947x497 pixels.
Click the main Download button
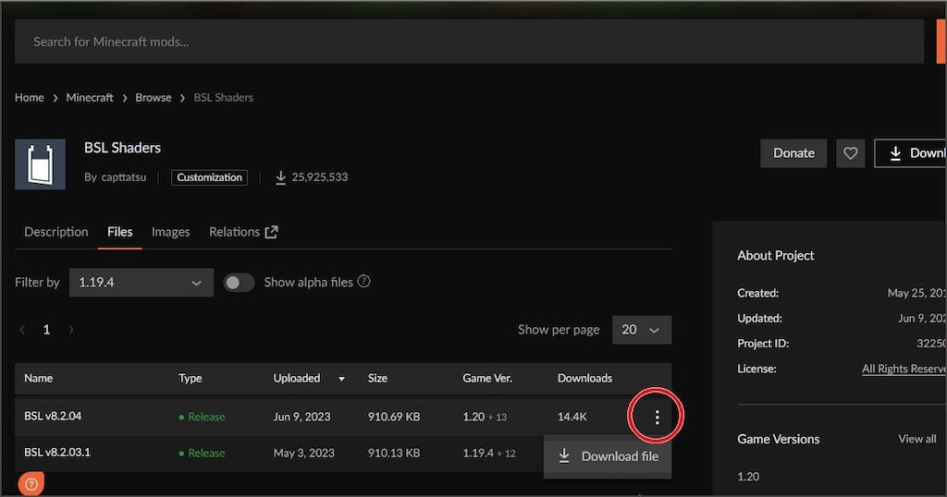click(910, 153)
